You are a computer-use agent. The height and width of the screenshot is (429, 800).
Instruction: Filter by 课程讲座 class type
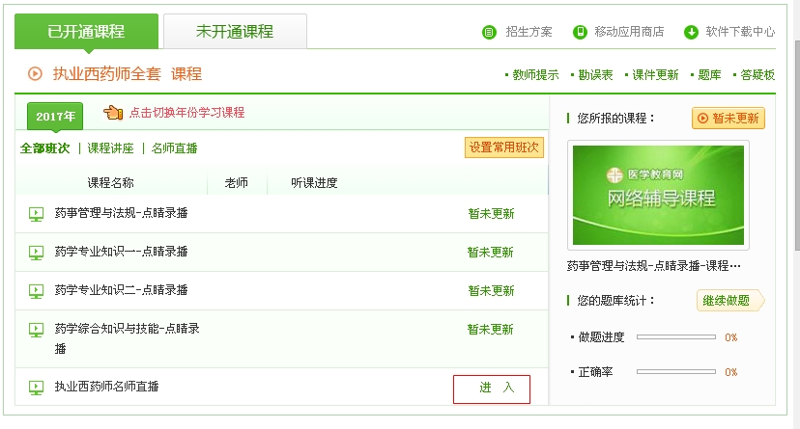pyautogui.click(x=111, y=148)
